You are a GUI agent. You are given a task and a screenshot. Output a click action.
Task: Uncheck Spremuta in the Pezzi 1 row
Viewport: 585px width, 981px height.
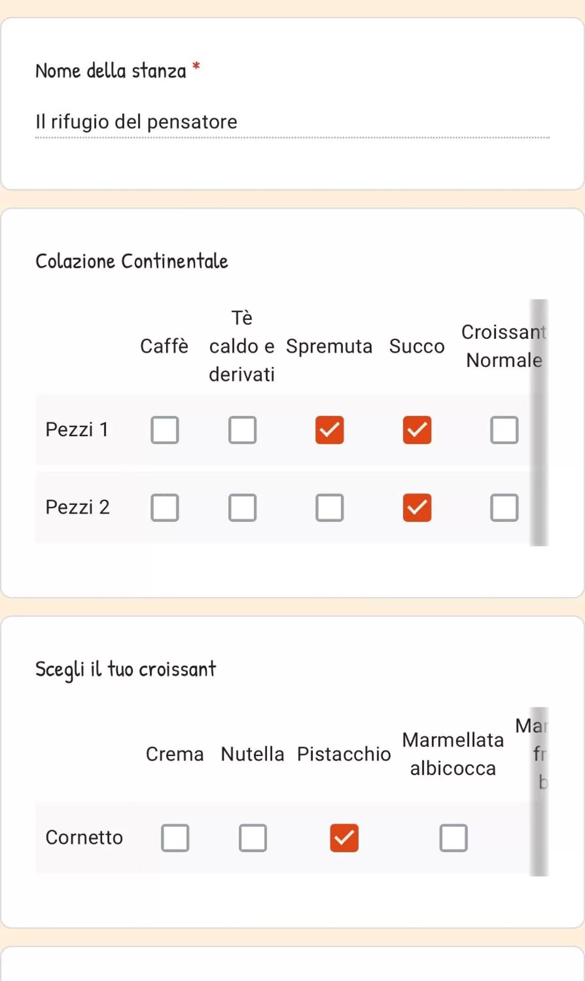coord(330,430)
